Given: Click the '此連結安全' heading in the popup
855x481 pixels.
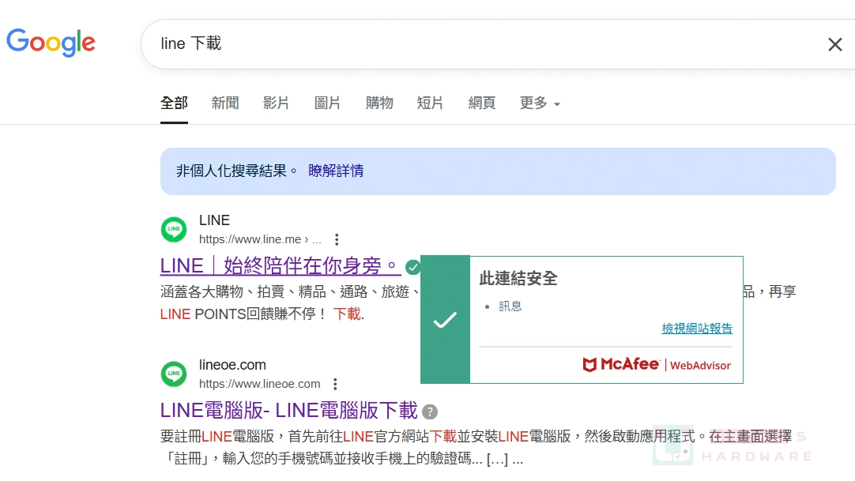Looking at the screenshot, I should (518, 279).
